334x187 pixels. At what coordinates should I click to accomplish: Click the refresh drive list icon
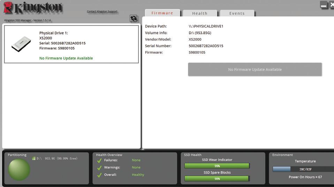pyautogui.click(x=134, y=18)
